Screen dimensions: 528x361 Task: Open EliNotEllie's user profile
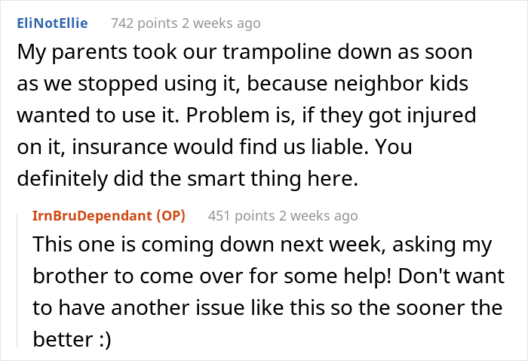click(x=52, y=23)
